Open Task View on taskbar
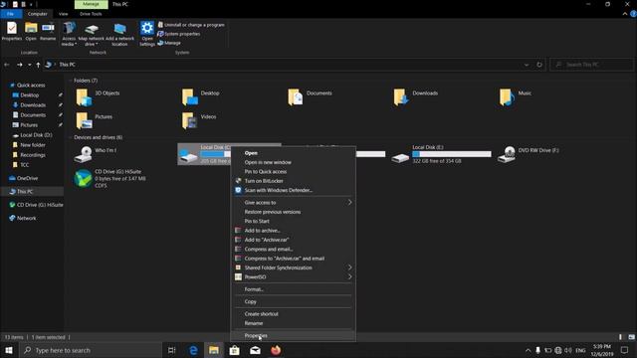 coord(171,350)
